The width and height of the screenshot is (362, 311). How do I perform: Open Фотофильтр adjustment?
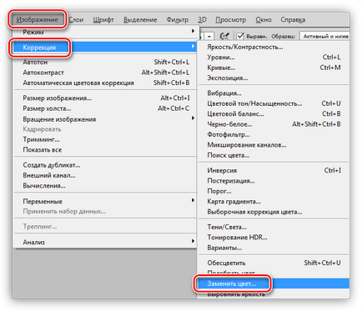pos(274,134)
